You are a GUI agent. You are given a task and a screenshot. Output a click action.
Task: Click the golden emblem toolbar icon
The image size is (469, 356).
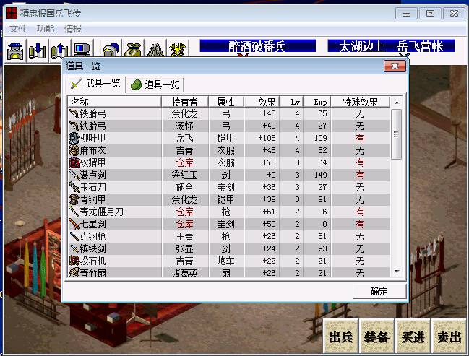tap(178, 51)
